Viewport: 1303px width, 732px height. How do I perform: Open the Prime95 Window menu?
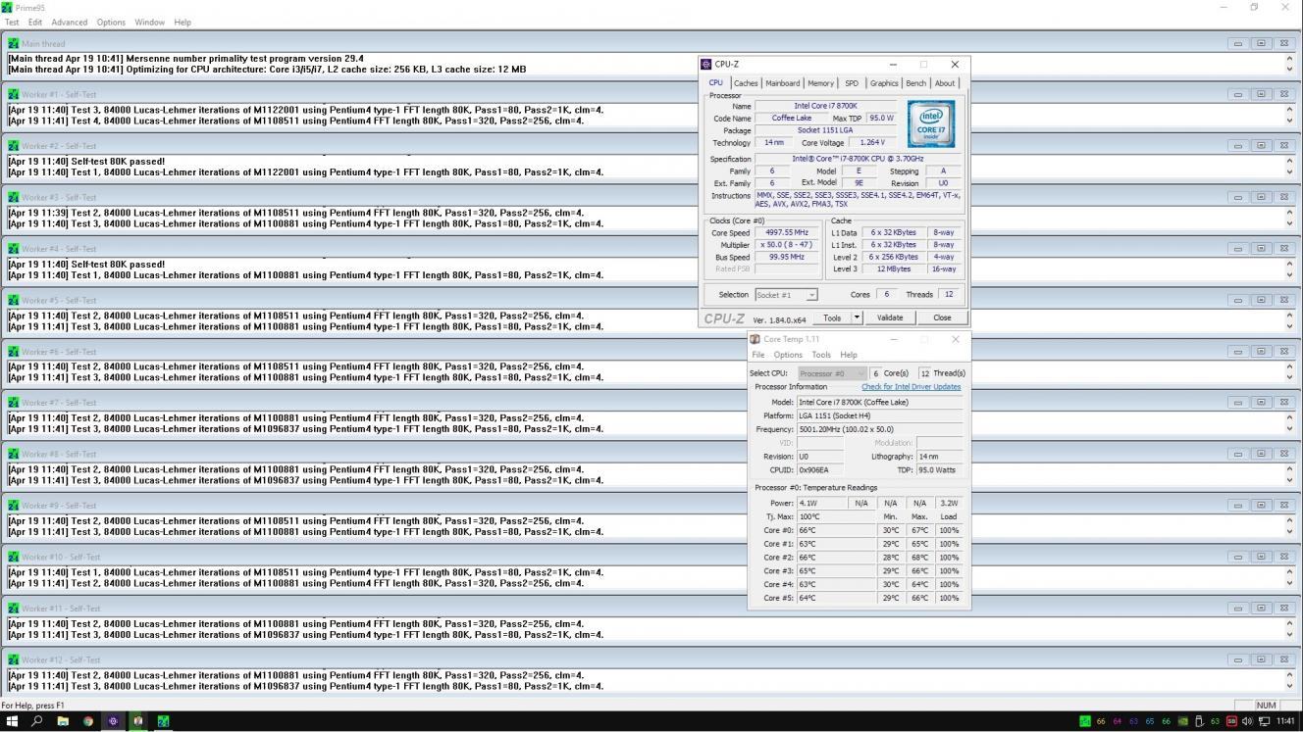(149, 22)
